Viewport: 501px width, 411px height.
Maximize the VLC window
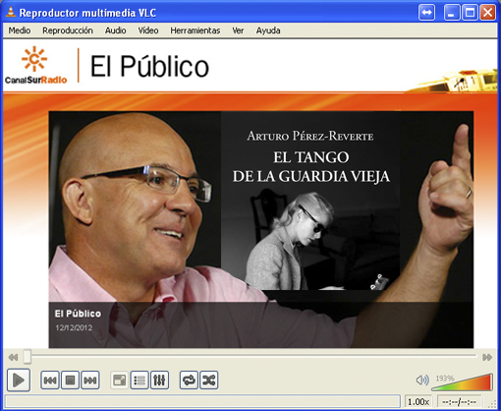[470, 13]
